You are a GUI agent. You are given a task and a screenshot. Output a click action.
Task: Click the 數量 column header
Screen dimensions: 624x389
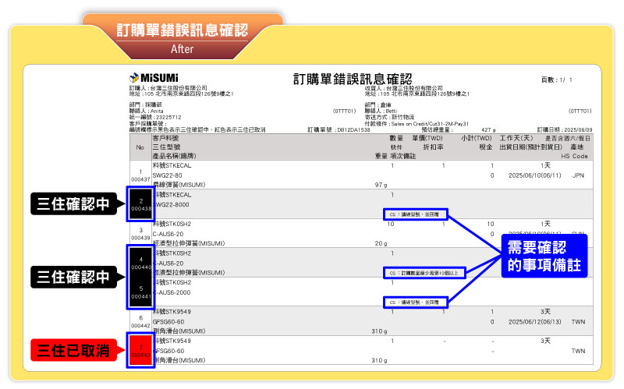396,138
